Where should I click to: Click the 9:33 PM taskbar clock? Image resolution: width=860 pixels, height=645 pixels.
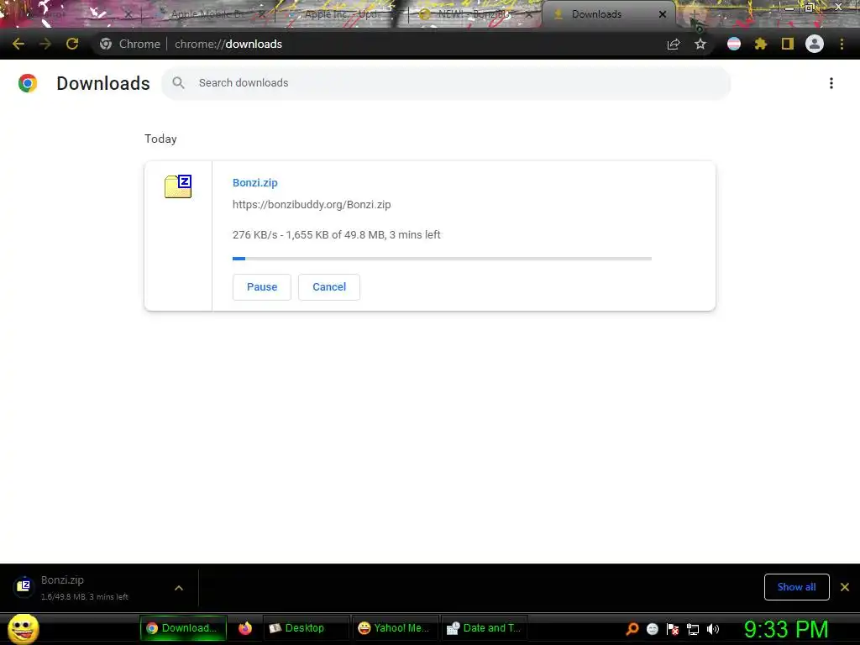tap(786, 629)
